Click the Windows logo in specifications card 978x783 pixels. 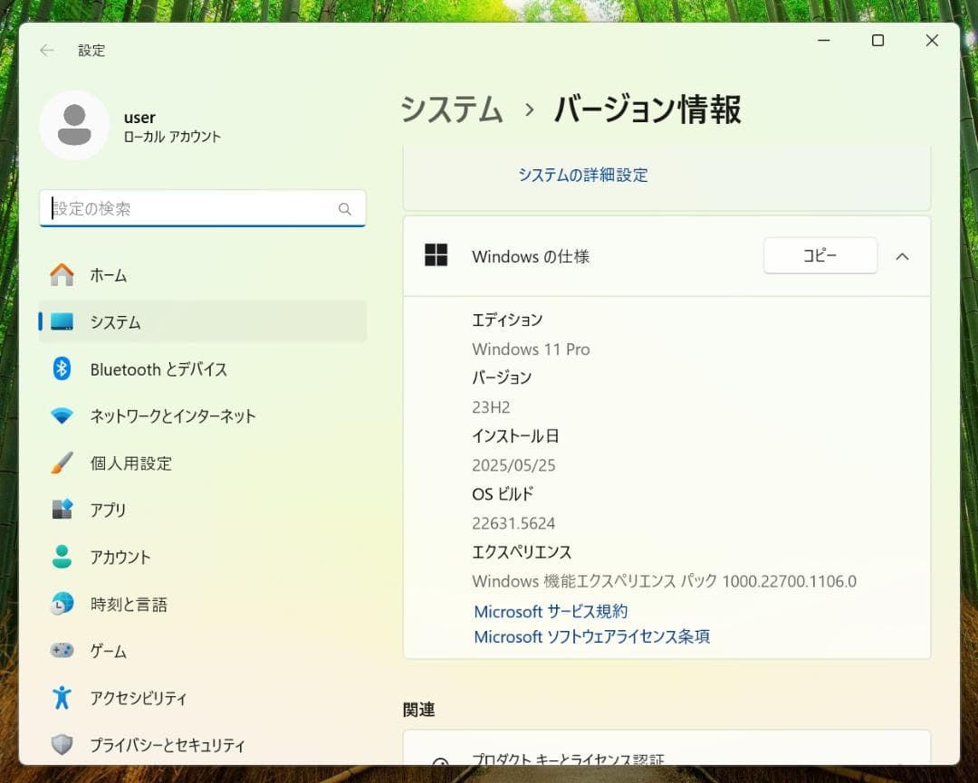(436, 255)
